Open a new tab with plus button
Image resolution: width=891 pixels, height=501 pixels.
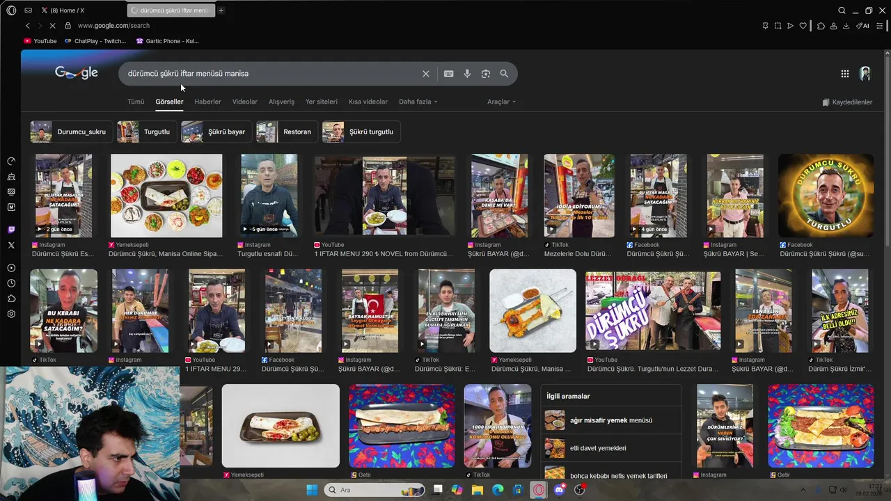pyautogui.click(x=221, y=10)
